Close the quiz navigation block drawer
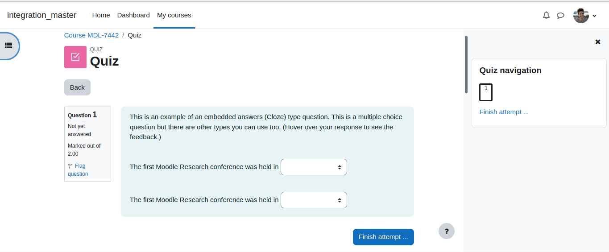This screenshot has width=609, height=252. (598, 42)
